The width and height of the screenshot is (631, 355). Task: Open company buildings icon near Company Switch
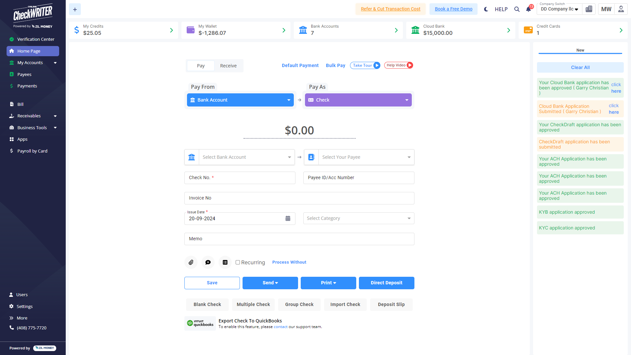click(x=589, y=9)
